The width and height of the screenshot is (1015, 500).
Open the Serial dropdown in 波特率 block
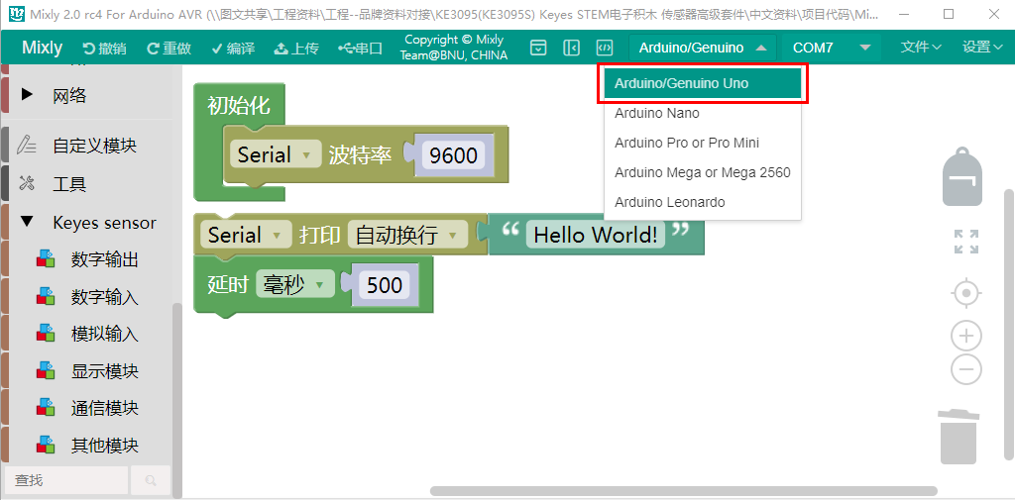coord(276,154)
